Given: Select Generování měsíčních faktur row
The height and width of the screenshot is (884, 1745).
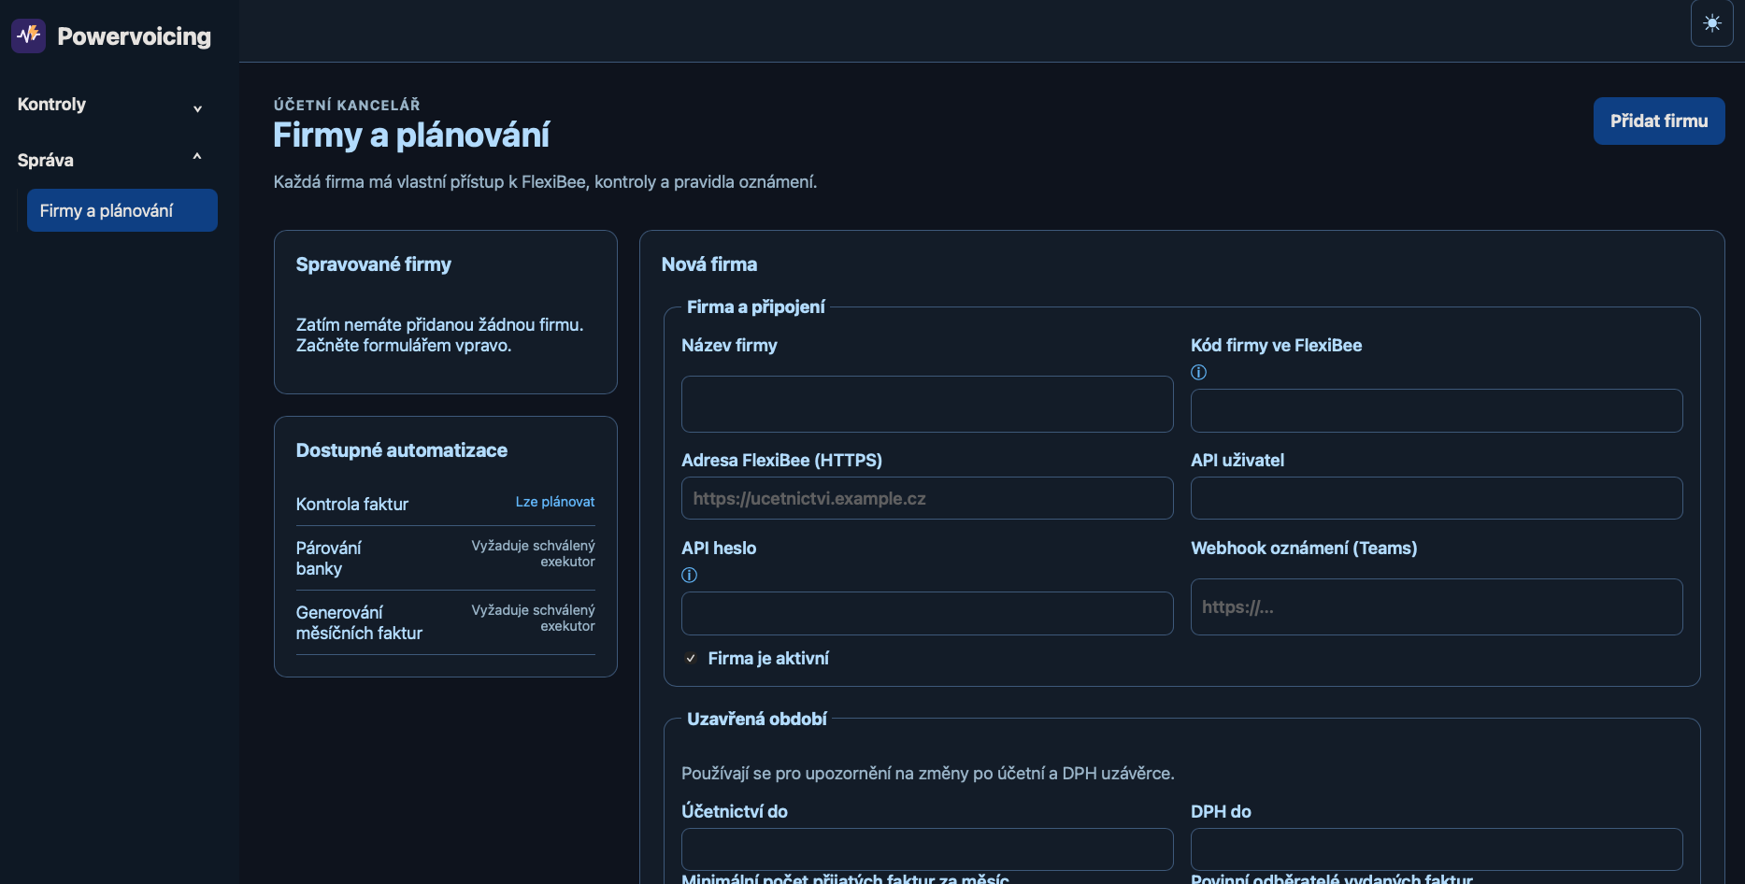Looking at the screenshot, I should [x=445, y=622].
